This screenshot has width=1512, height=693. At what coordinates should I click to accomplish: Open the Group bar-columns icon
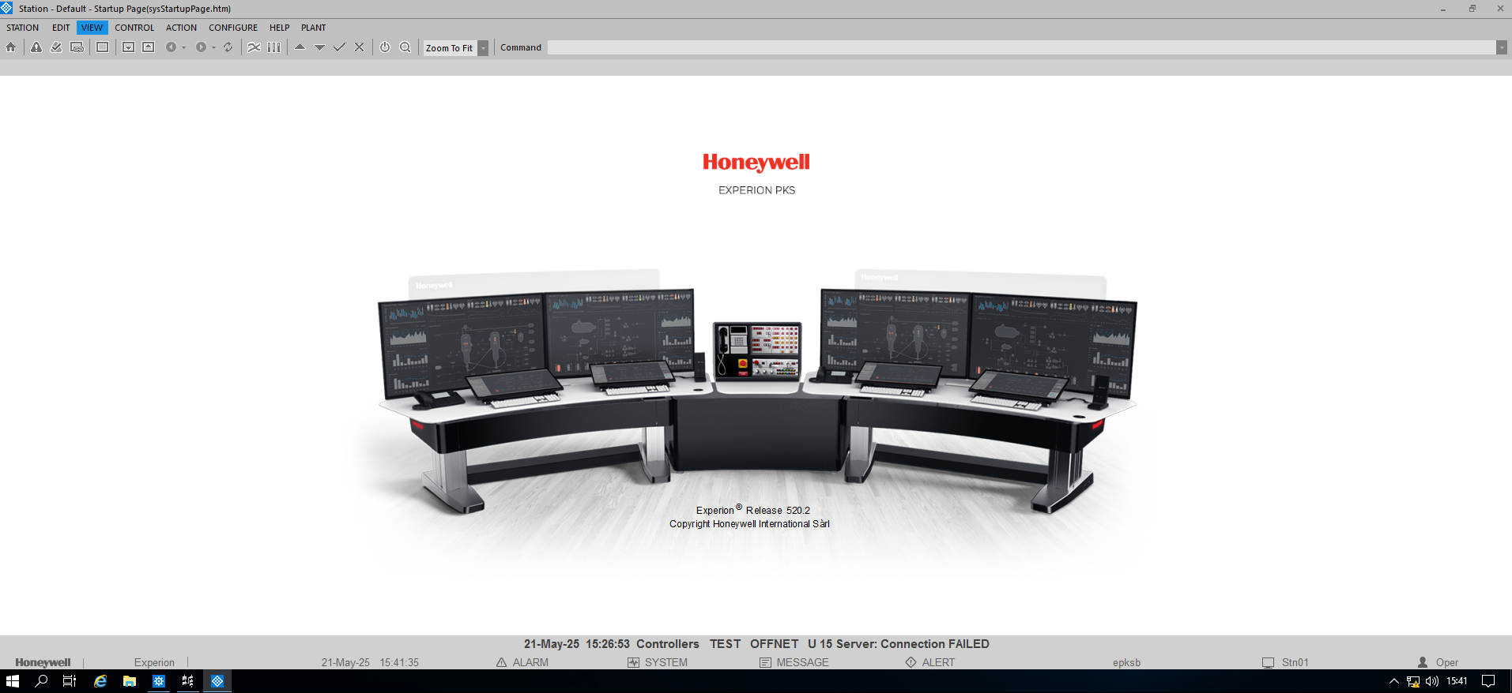coord(274,47)
